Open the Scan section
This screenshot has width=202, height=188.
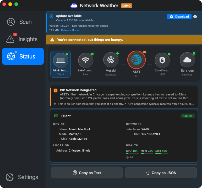click(23, 22)
